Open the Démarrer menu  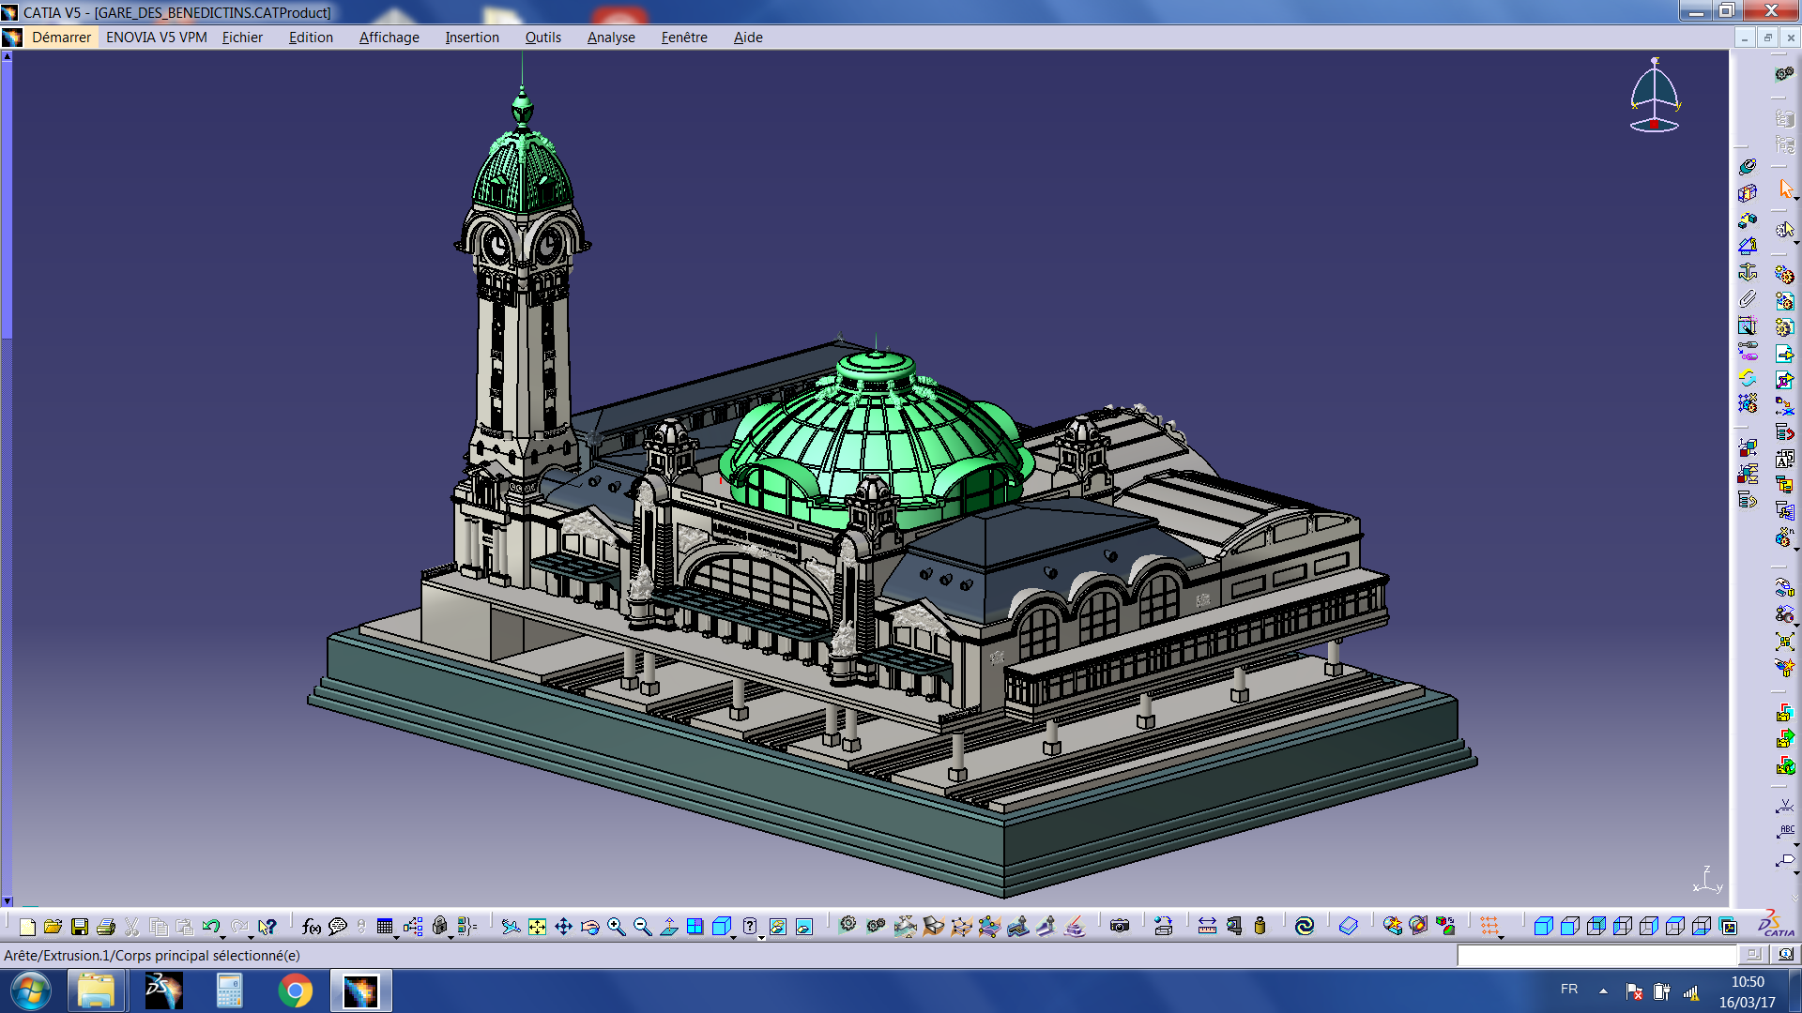click(61, 38)
